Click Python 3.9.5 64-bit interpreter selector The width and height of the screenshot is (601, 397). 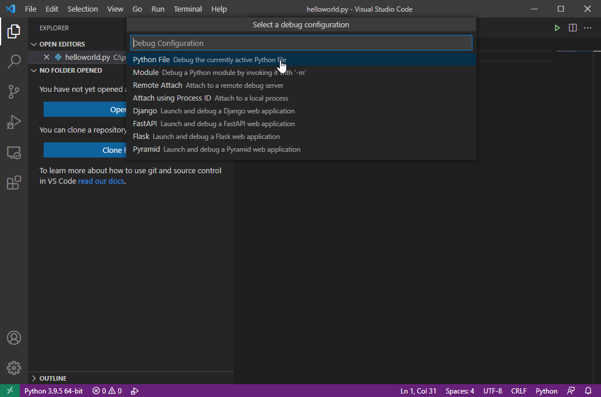(54, 391)
